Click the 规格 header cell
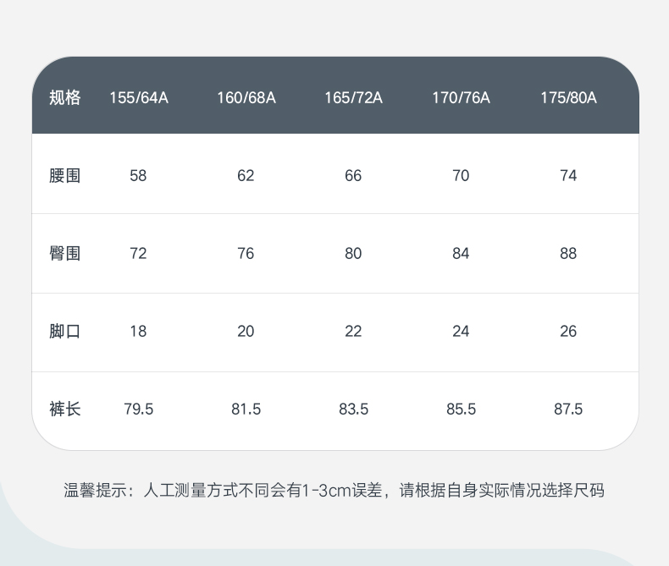This screenshot has height=566, width=669. point(65,97)
